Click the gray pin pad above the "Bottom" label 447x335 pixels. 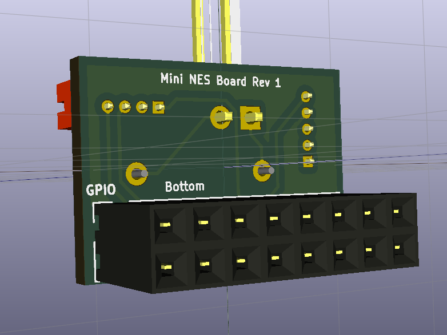[137, 173]
